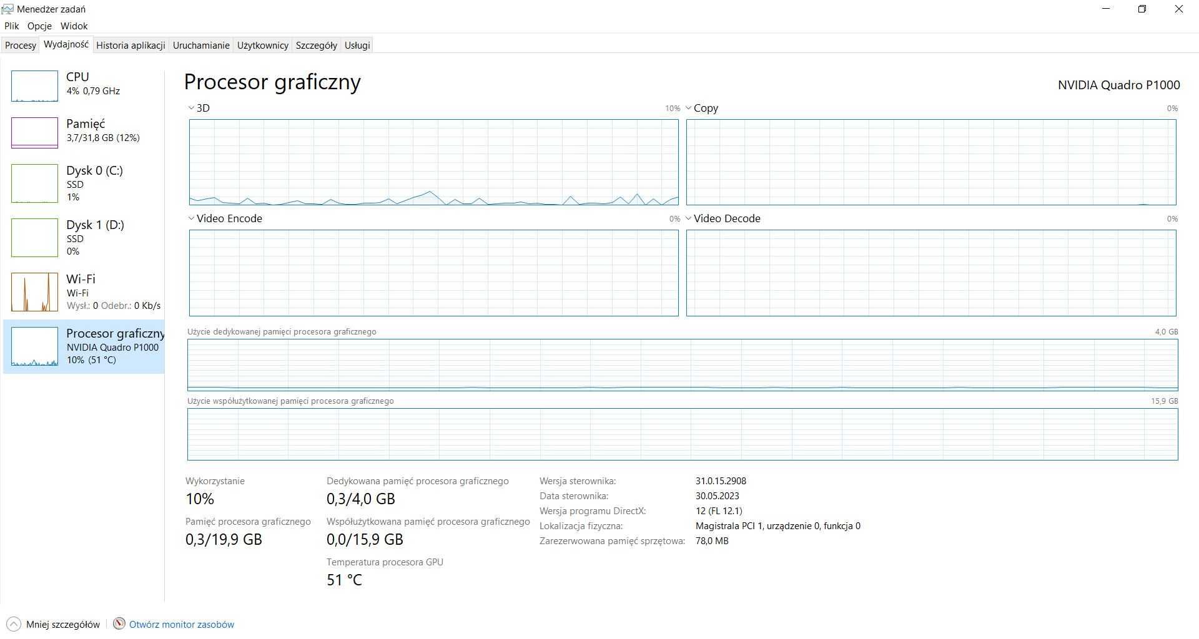
Task: Go to the Użytkownicy tab
Action: [x=263, y=46]
